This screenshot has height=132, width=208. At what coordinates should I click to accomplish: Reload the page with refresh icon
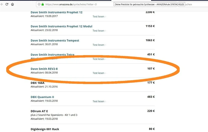point(7,4)
